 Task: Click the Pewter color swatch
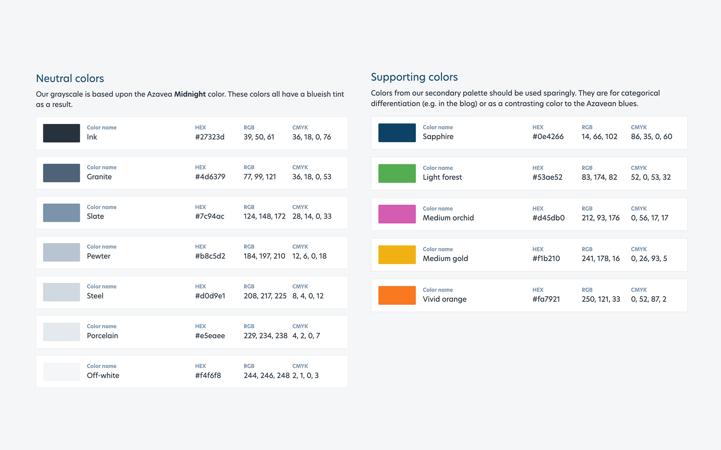(x=61, y=252)
